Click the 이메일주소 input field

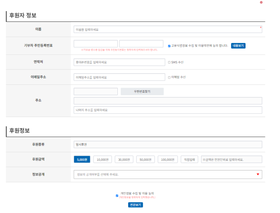pos(119,77)
